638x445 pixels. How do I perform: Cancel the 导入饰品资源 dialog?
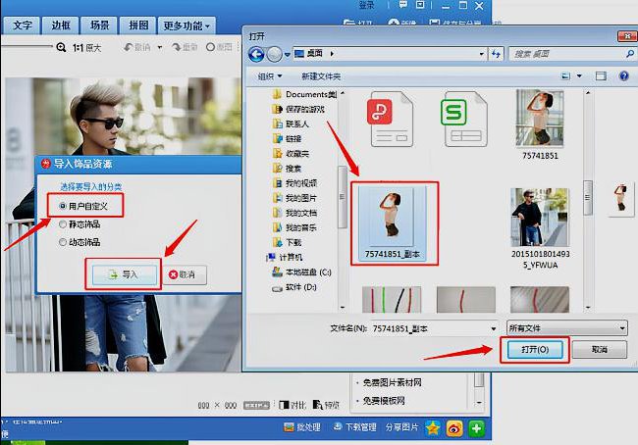185,274
